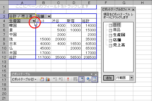The width and height of the screenshot is (152, 101).
Task: Open the Chart Wizard icon
Action: point(48,79)
